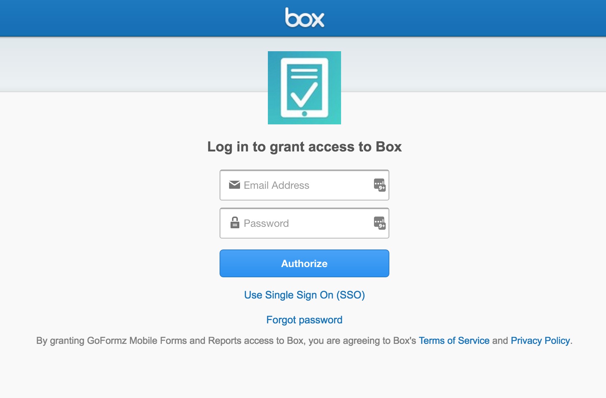Click the Authorize button

(x=304, y=263)
